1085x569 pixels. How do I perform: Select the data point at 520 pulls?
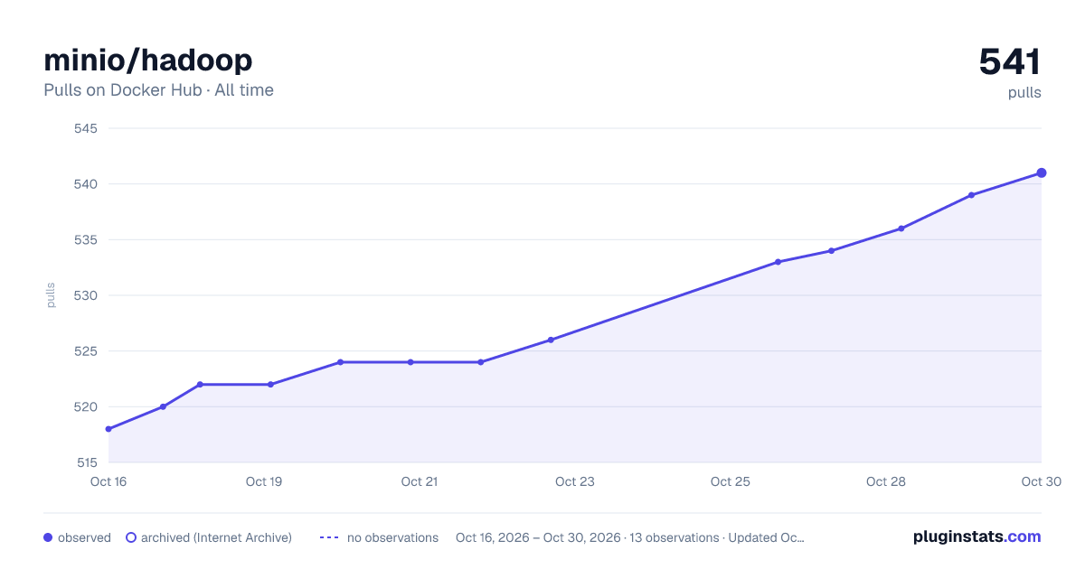(163, 406)
